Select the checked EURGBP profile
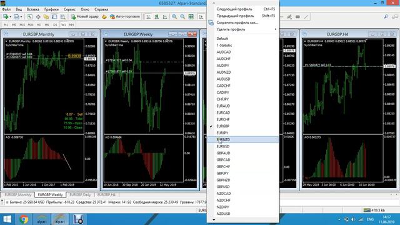This screenshot has height=225, width=400. [243, 126]
